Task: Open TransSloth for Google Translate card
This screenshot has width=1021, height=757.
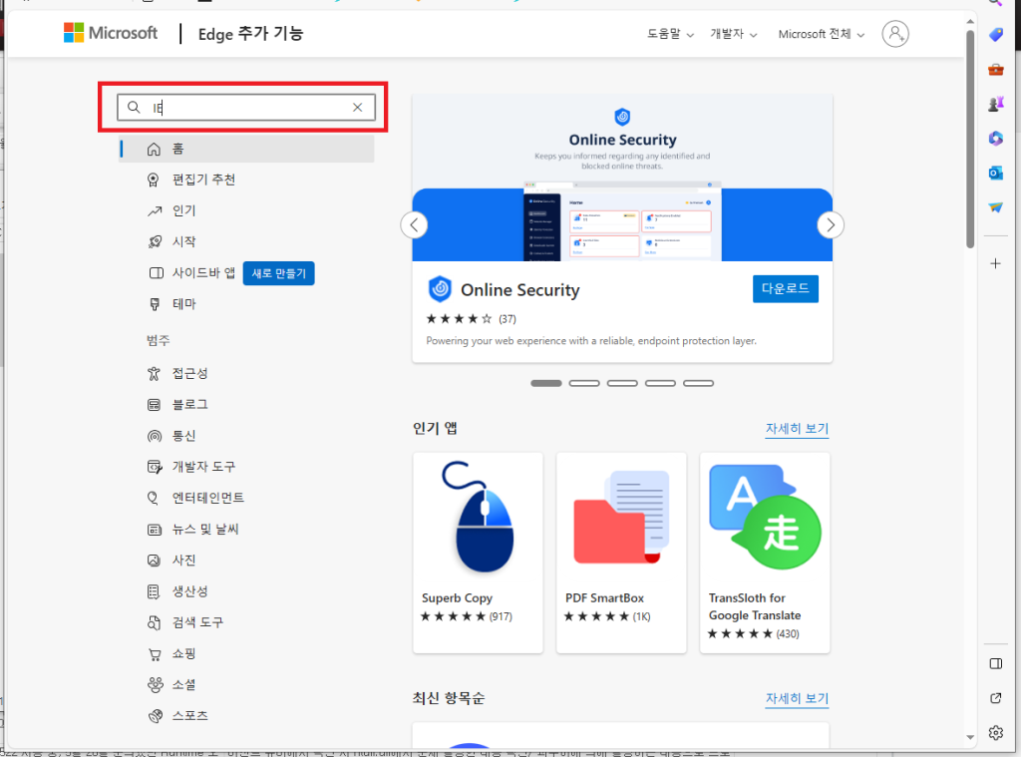Action: 765,554
